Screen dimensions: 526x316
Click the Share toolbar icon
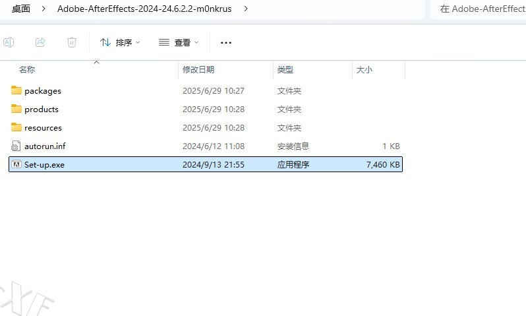(40, 42)
